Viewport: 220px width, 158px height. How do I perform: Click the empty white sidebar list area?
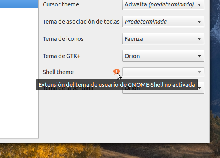tap(19, 73)
